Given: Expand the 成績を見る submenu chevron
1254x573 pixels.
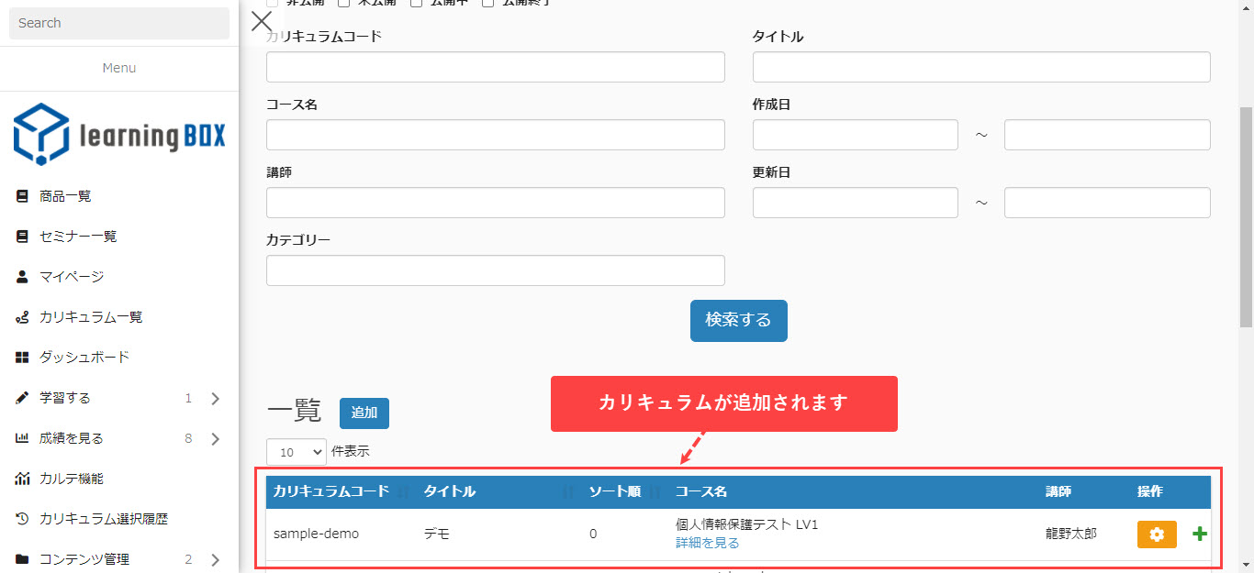Looking at the screenshot, I should click(x=216, y=438).
